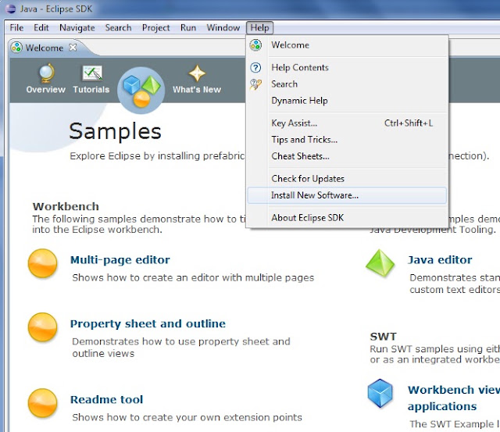Image resolution: width=500 pixels, height=432 pixels.
Task: Choose Help Contents from the menu
Action: pyautogui.click(x=347, y=68)
